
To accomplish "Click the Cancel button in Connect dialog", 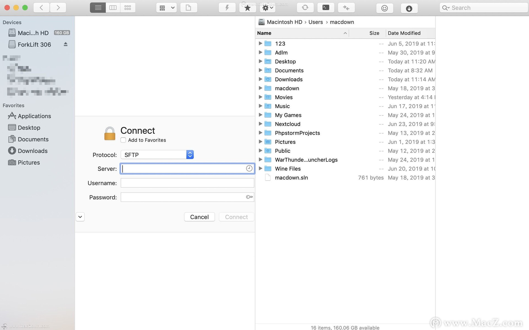I will [199, 217].
